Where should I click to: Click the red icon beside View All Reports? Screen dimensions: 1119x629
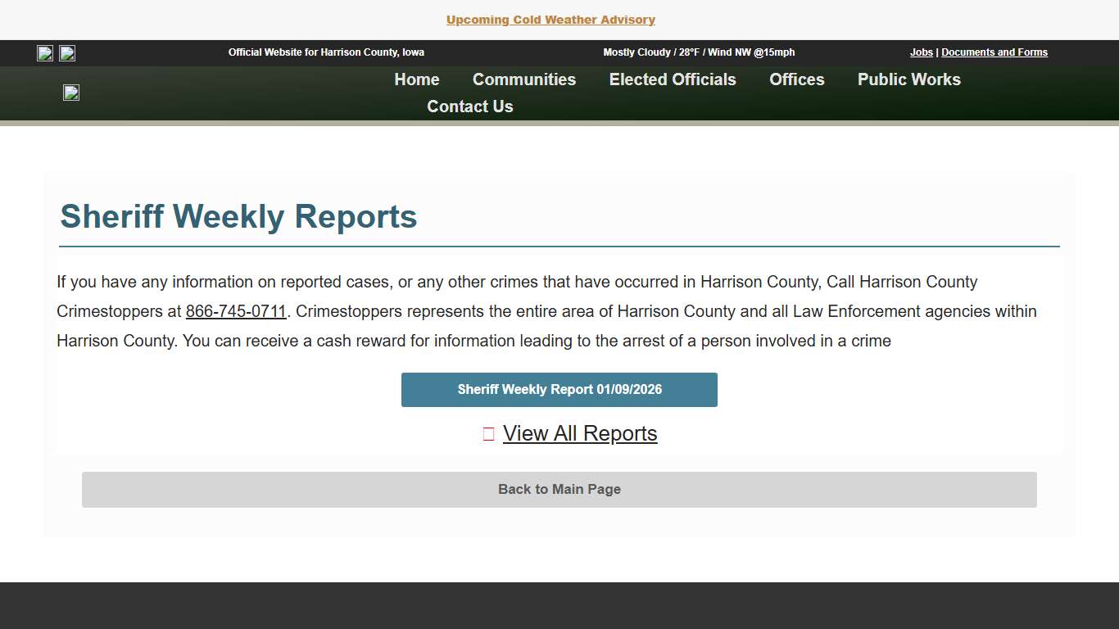[x=488, y=433]
